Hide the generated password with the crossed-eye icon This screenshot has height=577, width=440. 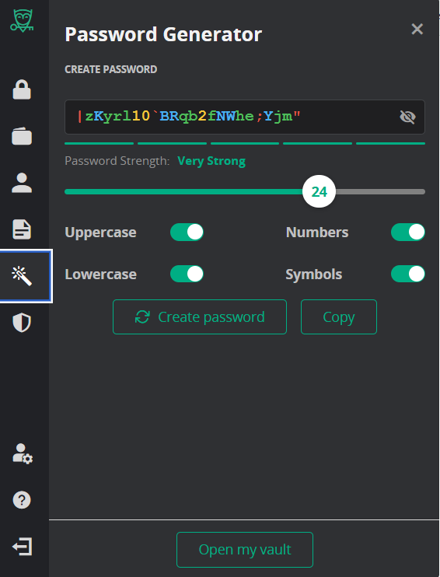coord(407,117)
